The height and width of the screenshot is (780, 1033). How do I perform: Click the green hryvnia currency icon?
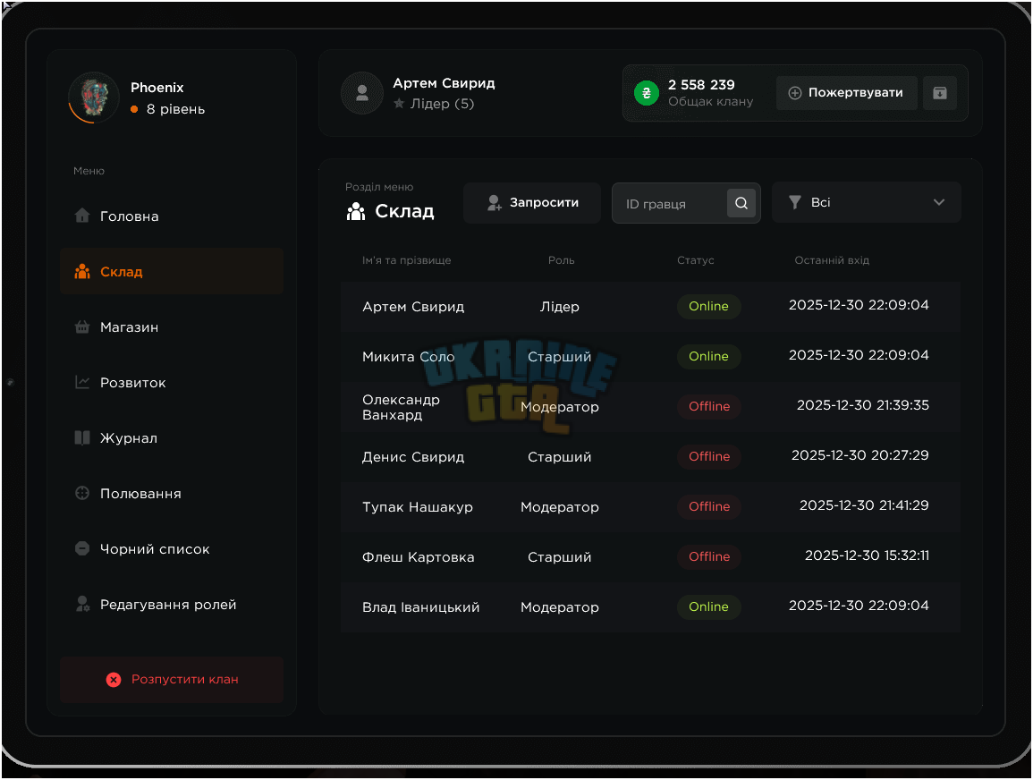(x=647, y=93)
